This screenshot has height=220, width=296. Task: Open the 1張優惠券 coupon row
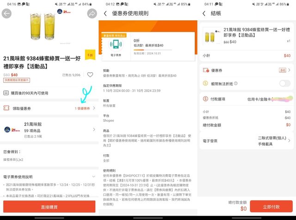coord(85,108)
